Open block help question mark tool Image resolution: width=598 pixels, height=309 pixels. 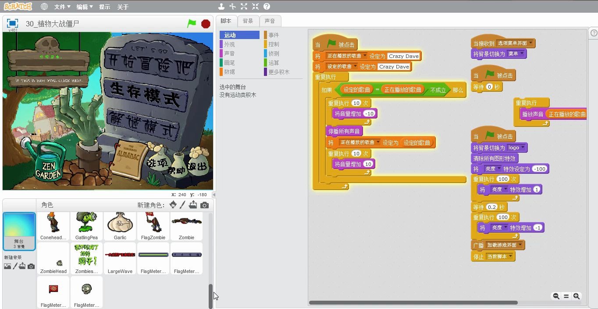tap(267, 7)
